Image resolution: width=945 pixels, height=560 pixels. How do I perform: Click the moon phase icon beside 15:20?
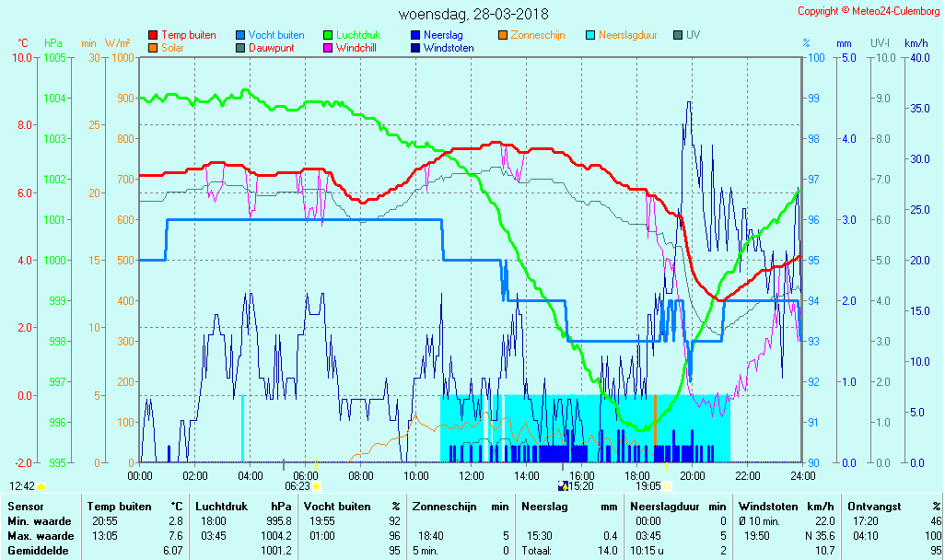point(563,485)
